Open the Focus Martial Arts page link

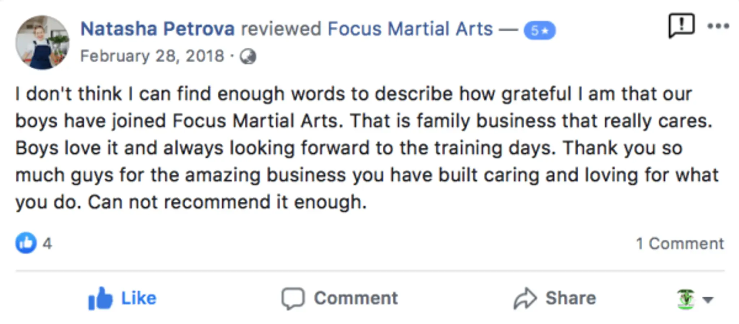coord(410,28)
